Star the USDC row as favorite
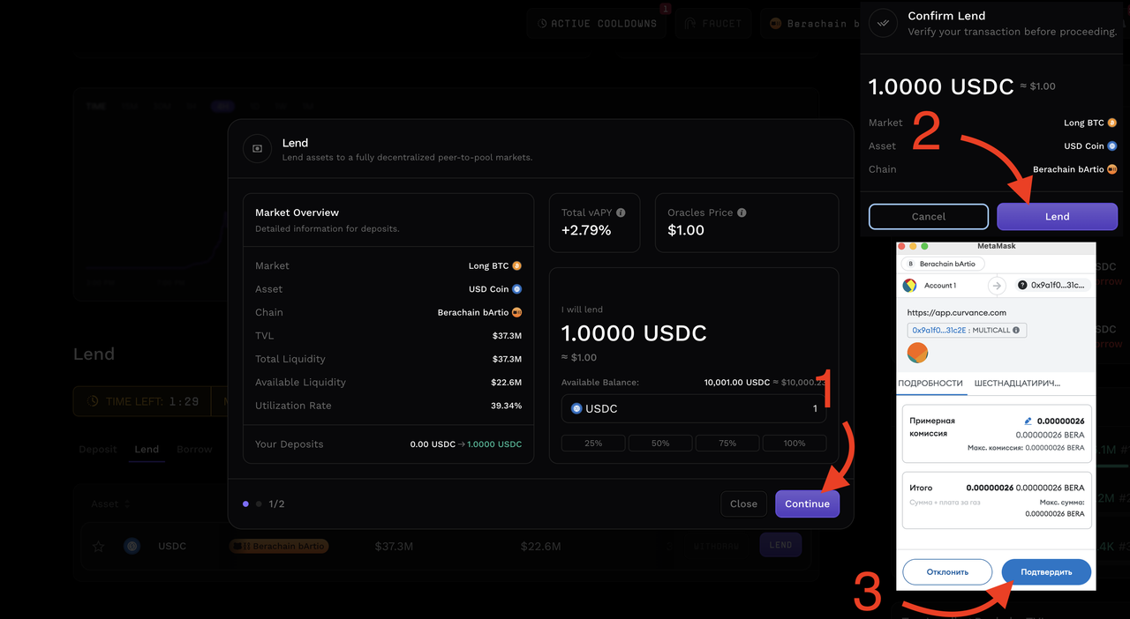Viewport: 1130px width, 619px height. 98,546
